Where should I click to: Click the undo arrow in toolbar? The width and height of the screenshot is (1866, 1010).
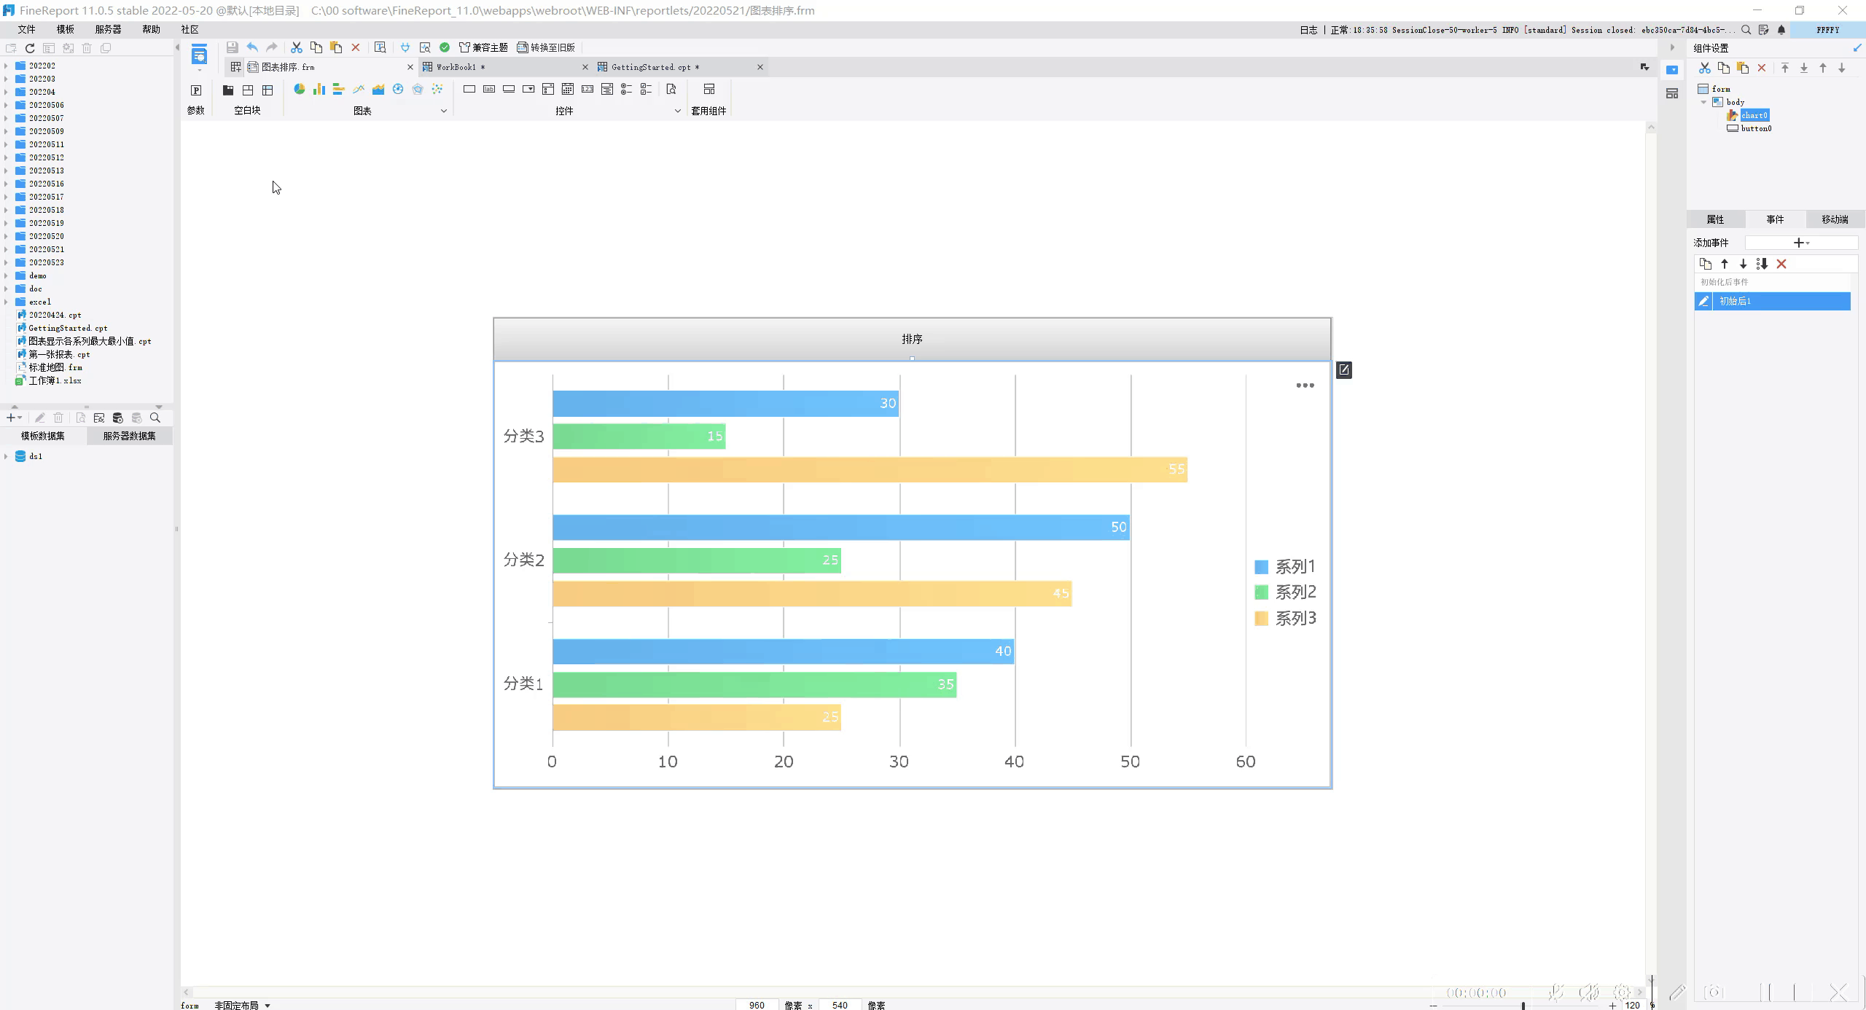coord(252,47)
